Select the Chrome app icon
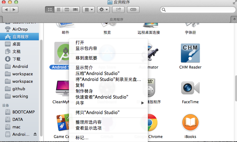Screen dimensions: 237x142 click(x=153, y=122)
